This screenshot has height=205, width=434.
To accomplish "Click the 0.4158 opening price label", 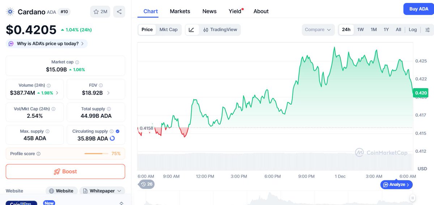I will pos(146,128).
